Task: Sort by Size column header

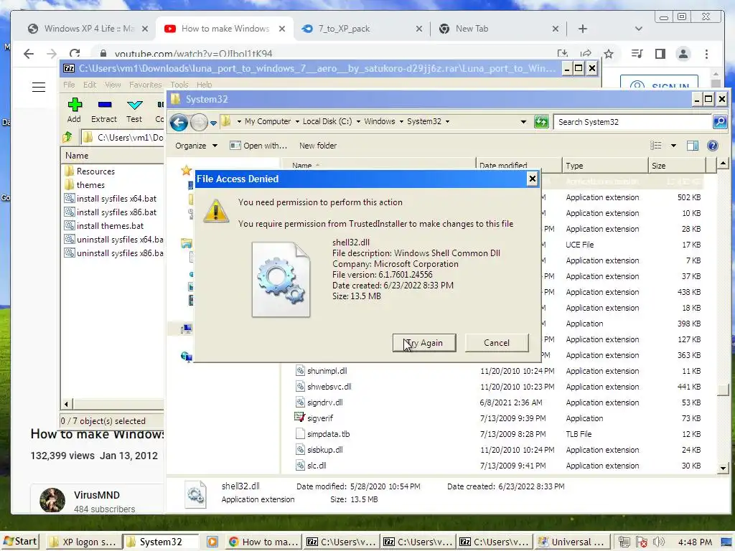Action: 676,166
